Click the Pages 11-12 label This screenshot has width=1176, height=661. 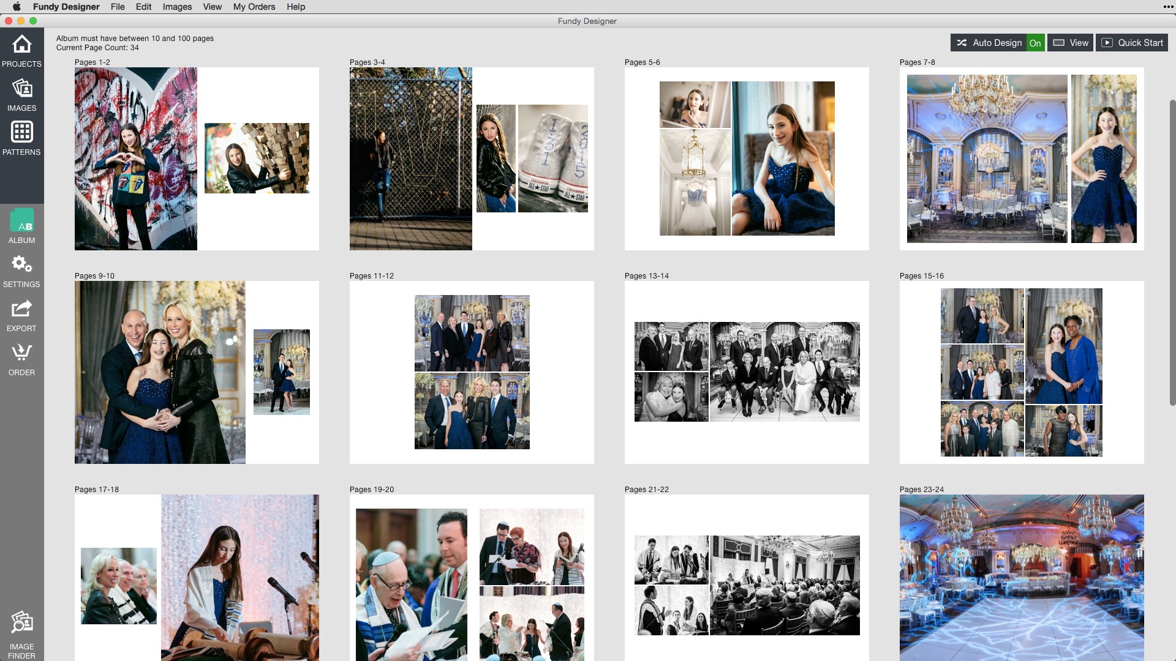point(372,275)
